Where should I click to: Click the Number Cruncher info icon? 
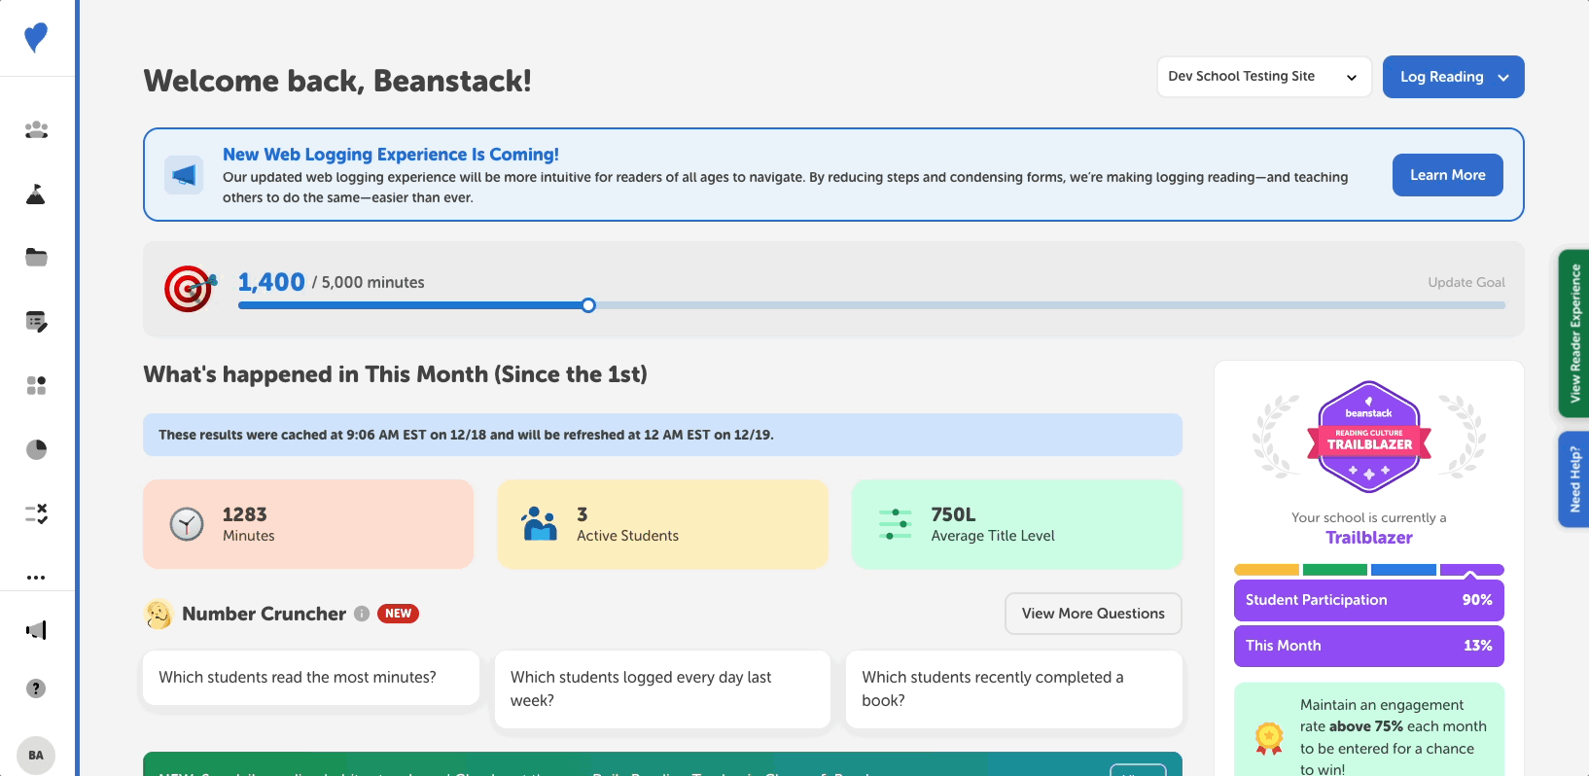(362, 614)
